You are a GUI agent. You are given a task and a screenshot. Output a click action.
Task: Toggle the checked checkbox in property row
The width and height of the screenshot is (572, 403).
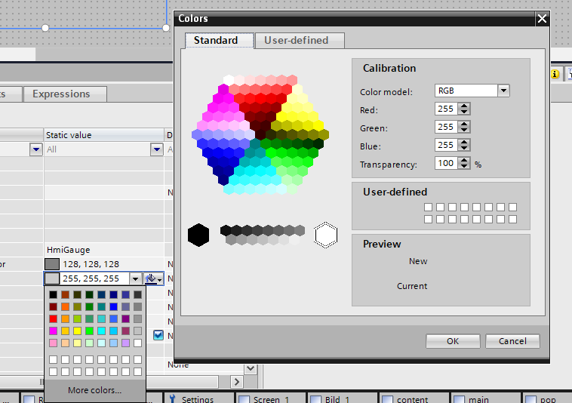(158, 335)
